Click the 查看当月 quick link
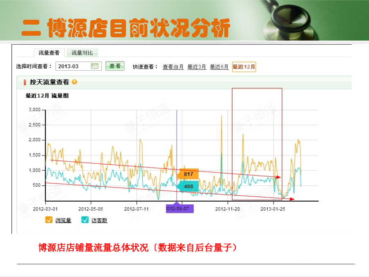369x277 pixels. click(x=173, y=67)
